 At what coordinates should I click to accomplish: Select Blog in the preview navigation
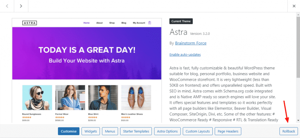point(124,23)
